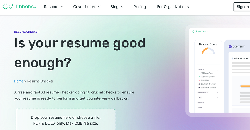Click the Sign in button
250x130 pixels.
tap(242, 7)
